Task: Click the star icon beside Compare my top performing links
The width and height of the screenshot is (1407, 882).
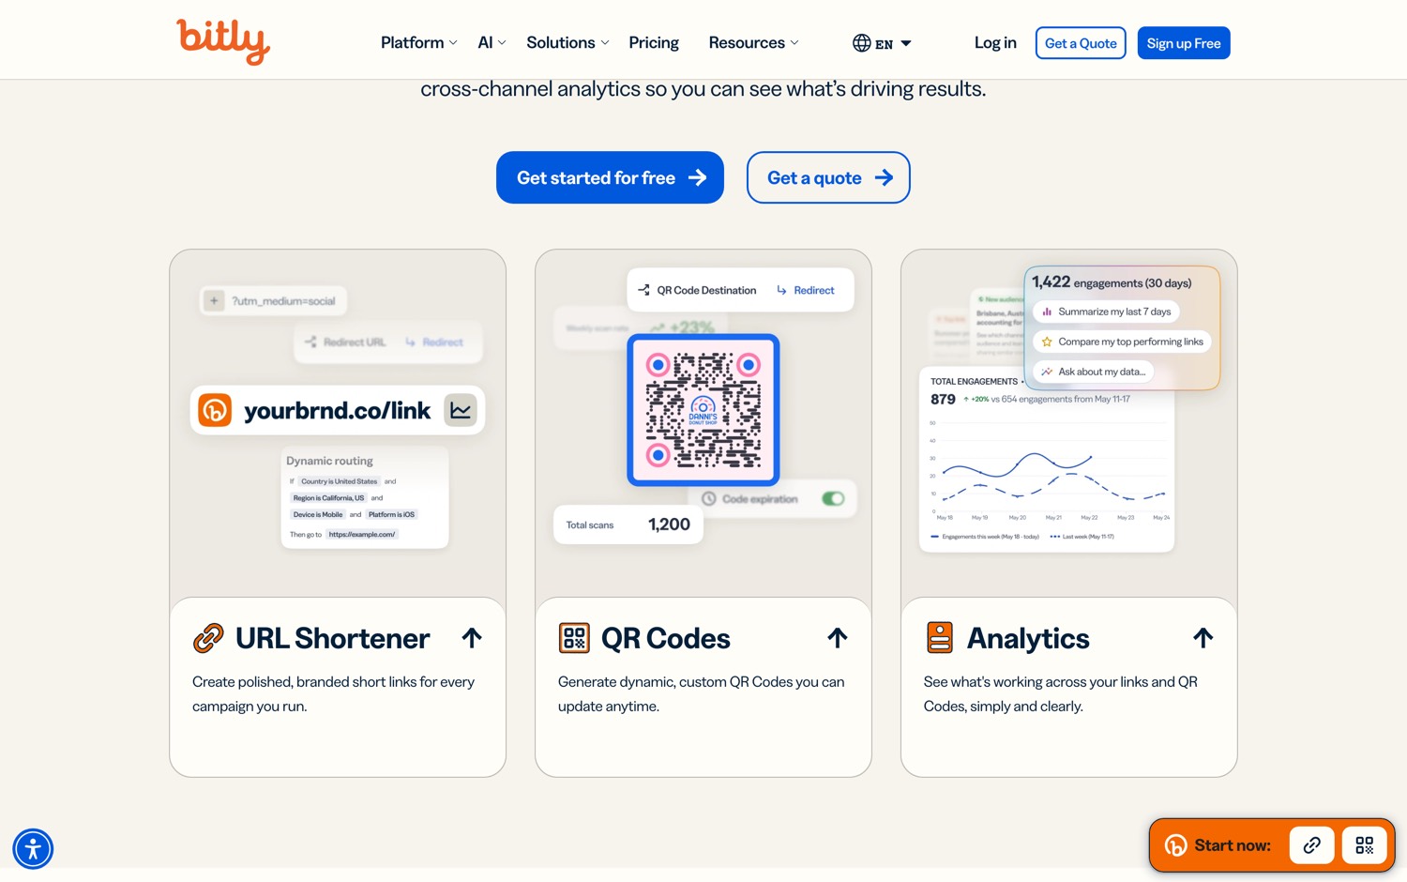Action: click(x=1047, y=342)
